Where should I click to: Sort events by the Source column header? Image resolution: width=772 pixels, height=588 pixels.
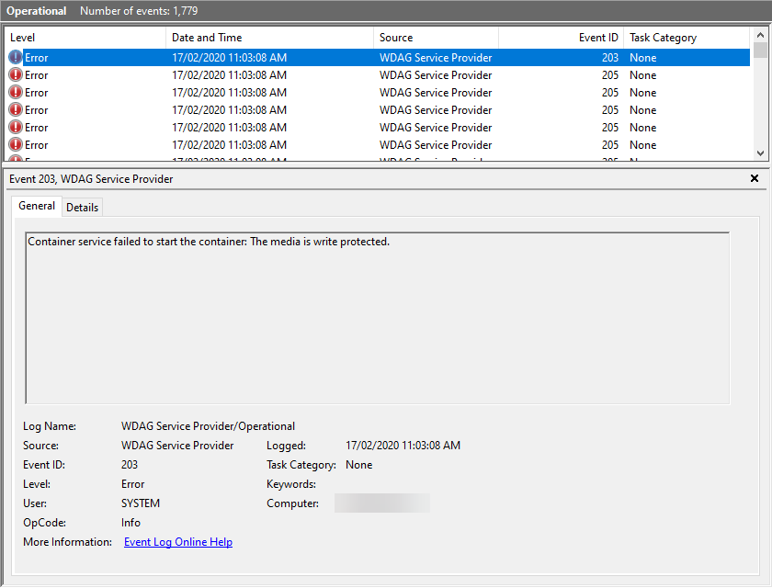[x=436, y=38]
